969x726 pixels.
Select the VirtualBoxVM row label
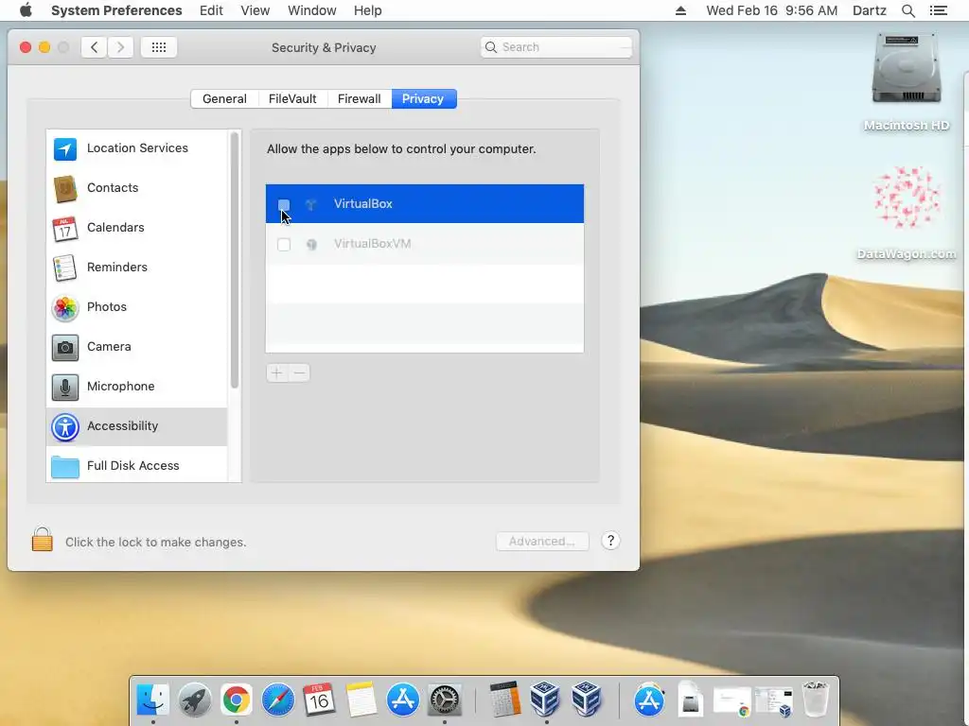click(x=372, y=244)
